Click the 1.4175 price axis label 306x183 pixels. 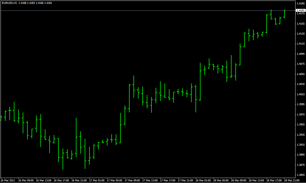pyautogui.click(x=300, y=14)
